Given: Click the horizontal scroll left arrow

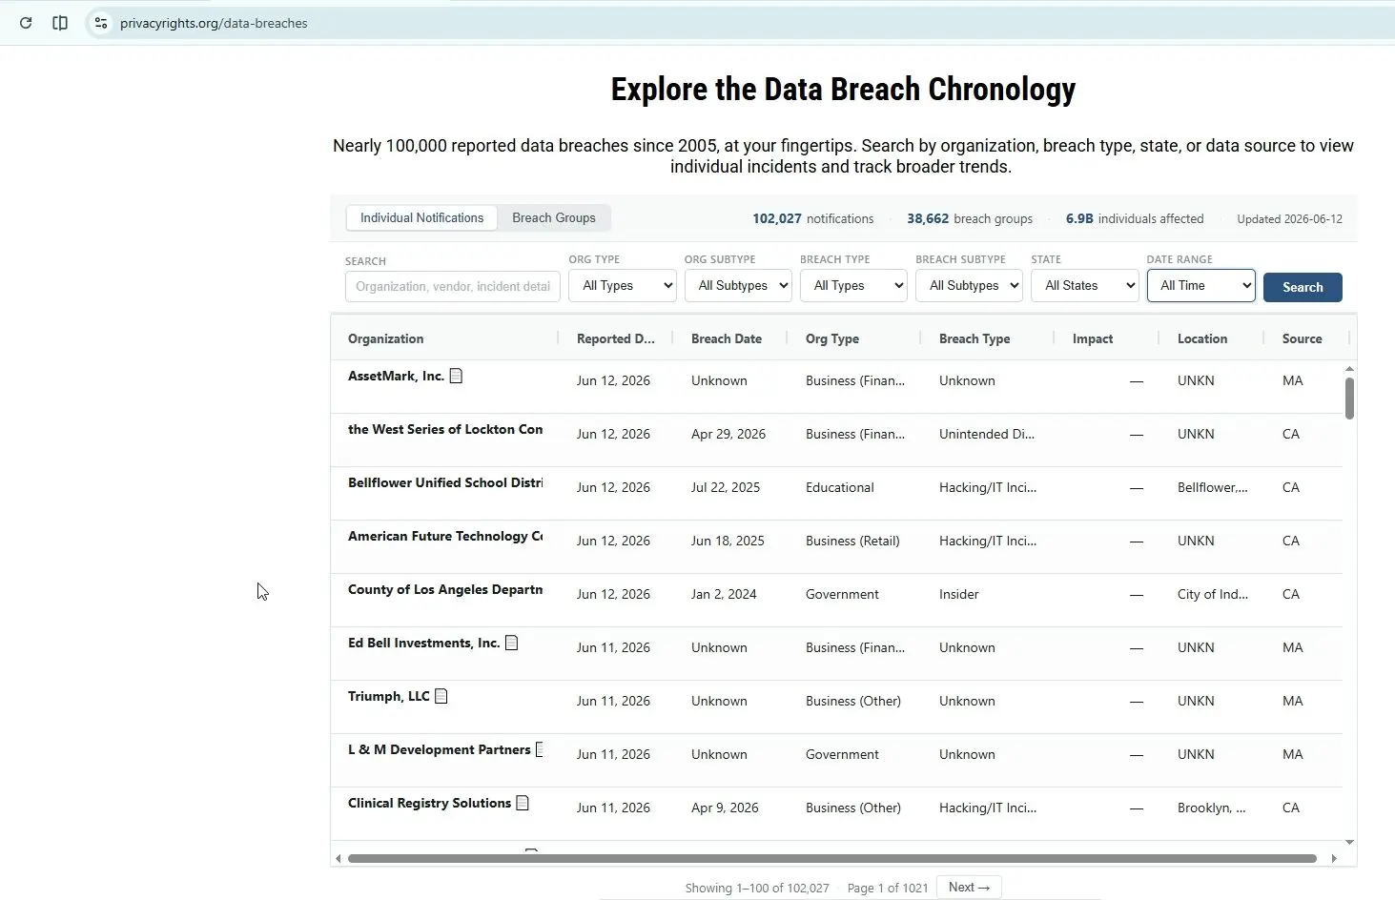Looking at the screenshot, I should click(338, 858).
